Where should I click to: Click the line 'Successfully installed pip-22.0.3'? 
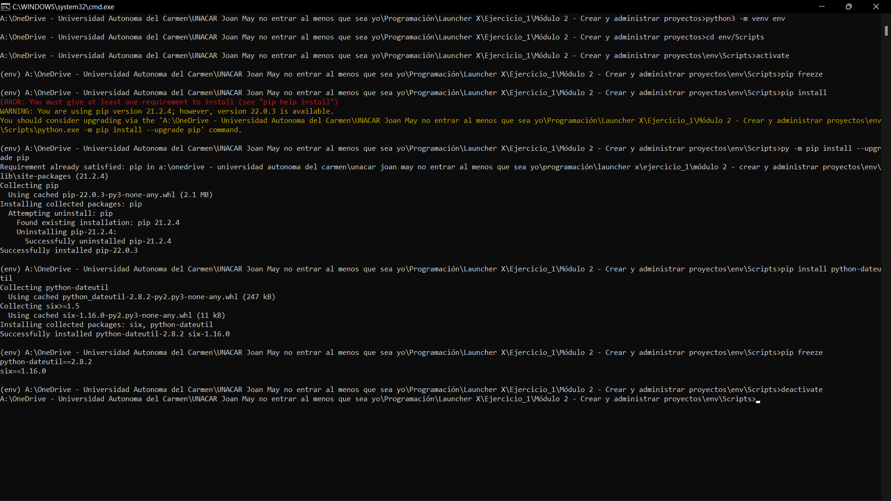[x=69, y=250]
